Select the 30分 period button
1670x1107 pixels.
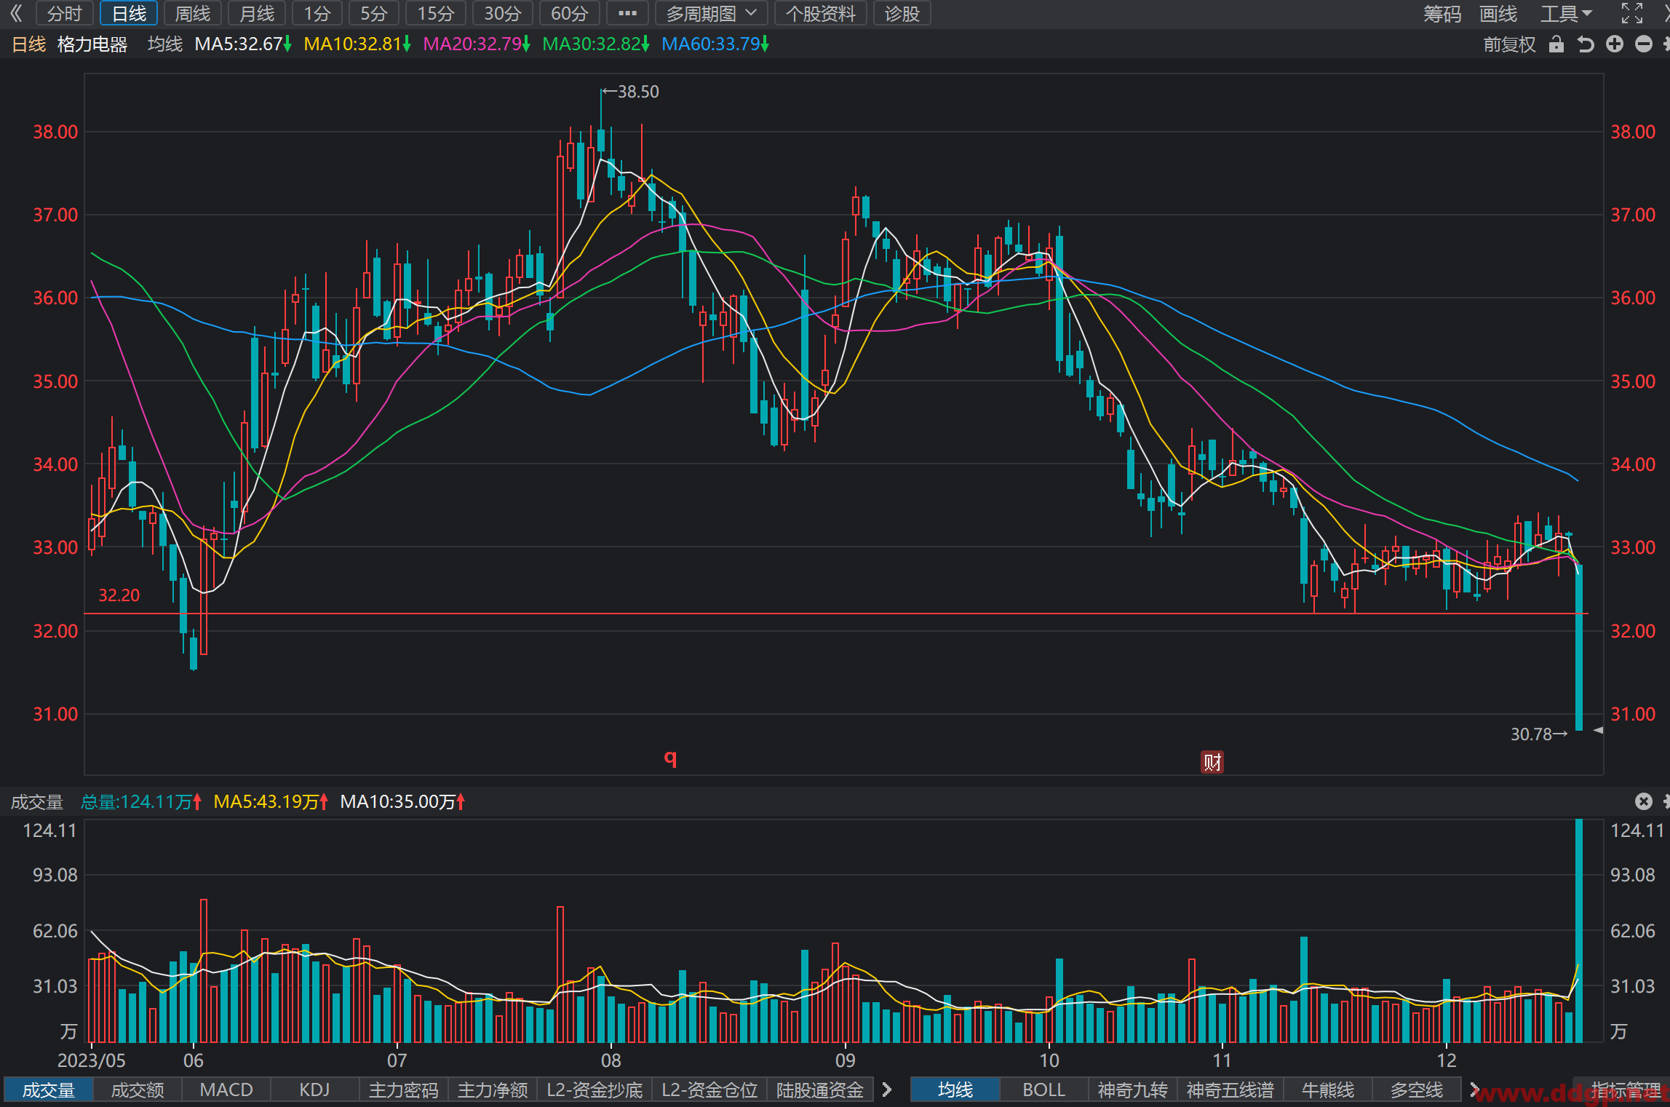503,13
